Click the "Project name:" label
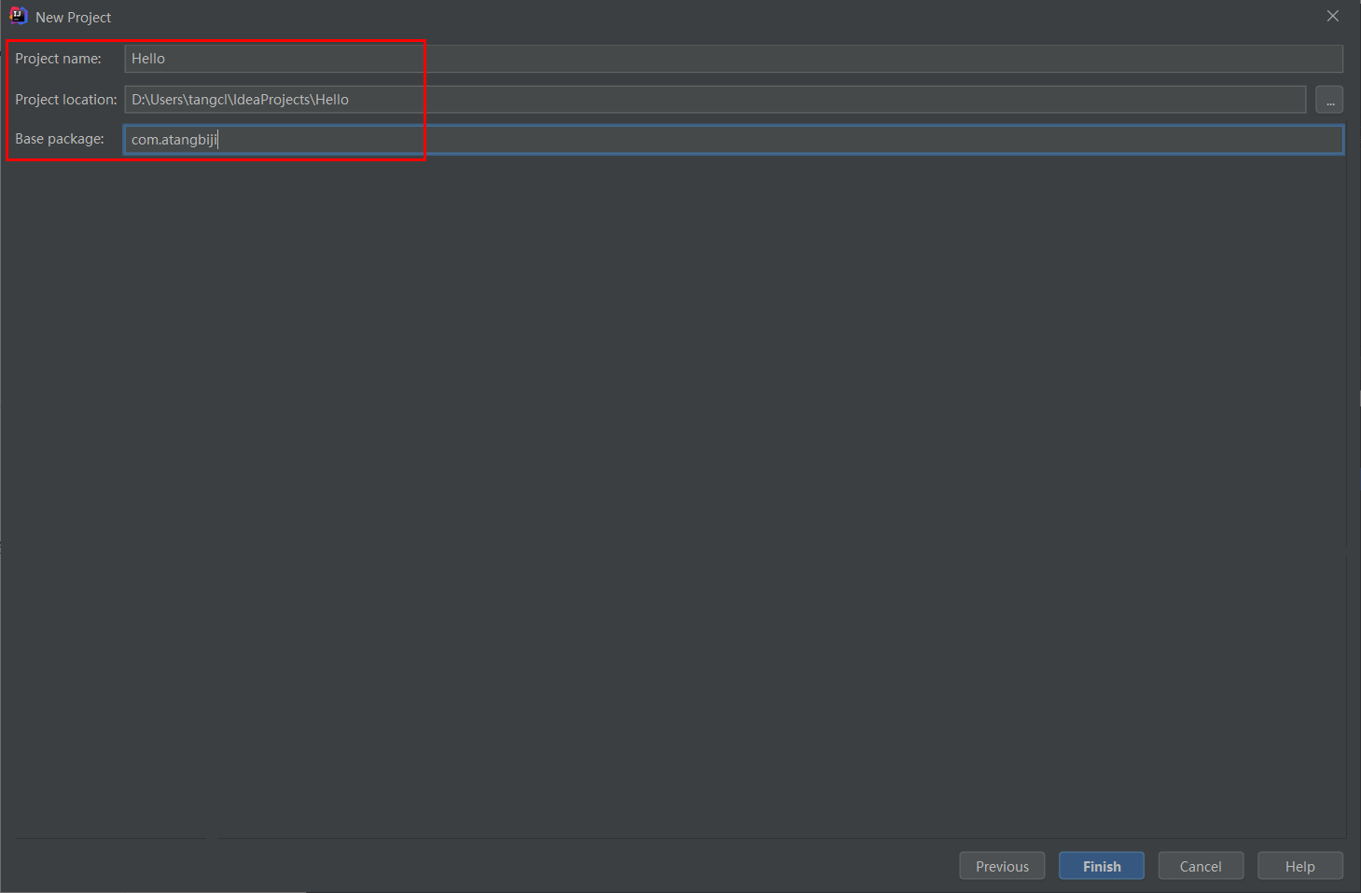Image resolution: width=1361 pixels, height=893 pixels. [58, 59]
